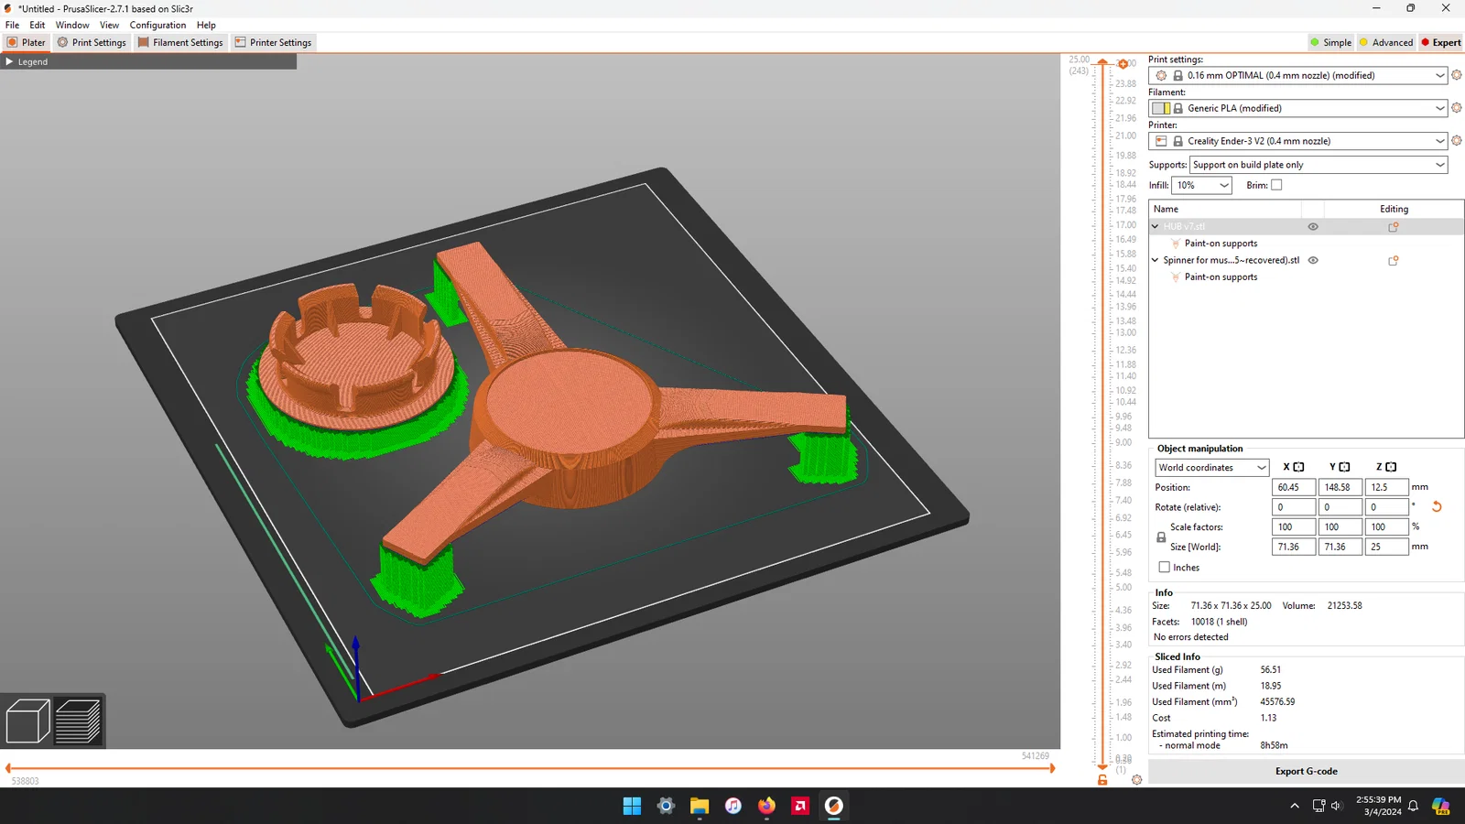This screenshot has height=824, width=1465.
Task: Open printer settings gear beside Creality Ender-3
Action: (x=1457, y=141)
